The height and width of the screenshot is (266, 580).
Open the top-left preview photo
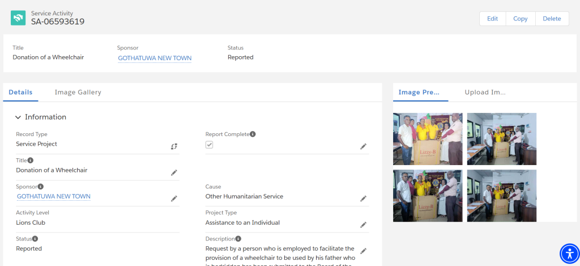click(x=428, y=139)
